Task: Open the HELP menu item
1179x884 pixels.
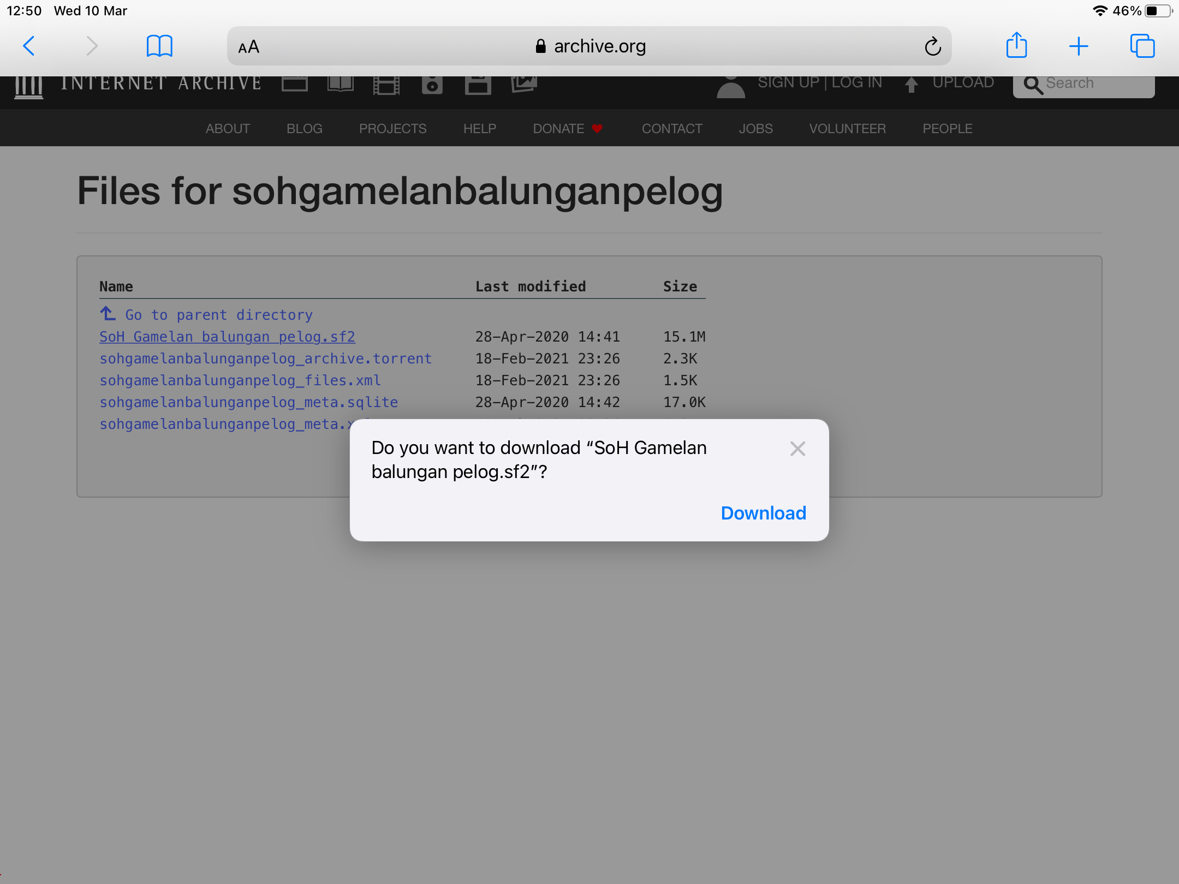Action: [x=480, y=129]
